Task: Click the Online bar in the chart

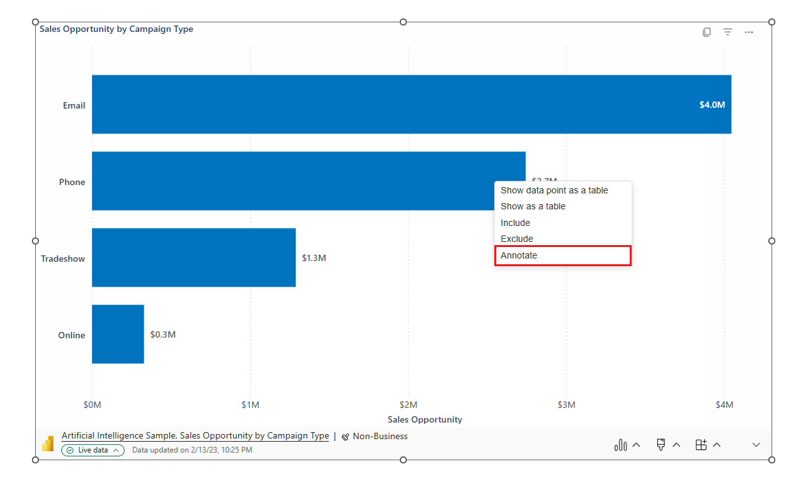Action: click(x=118, y=334)
